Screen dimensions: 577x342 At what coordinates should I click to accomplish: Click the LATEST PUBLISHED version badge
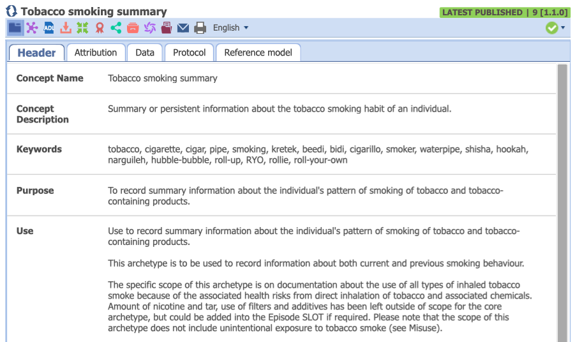click(x=505, y=13)
